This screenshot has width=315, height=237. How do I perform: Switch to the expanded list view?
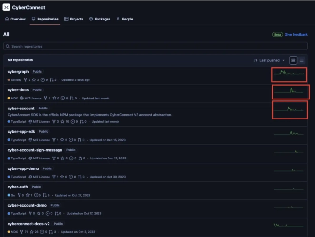point(293,60)
